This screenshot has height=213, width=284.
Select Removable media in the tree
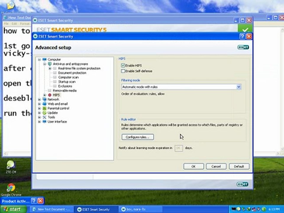[64, 91]
